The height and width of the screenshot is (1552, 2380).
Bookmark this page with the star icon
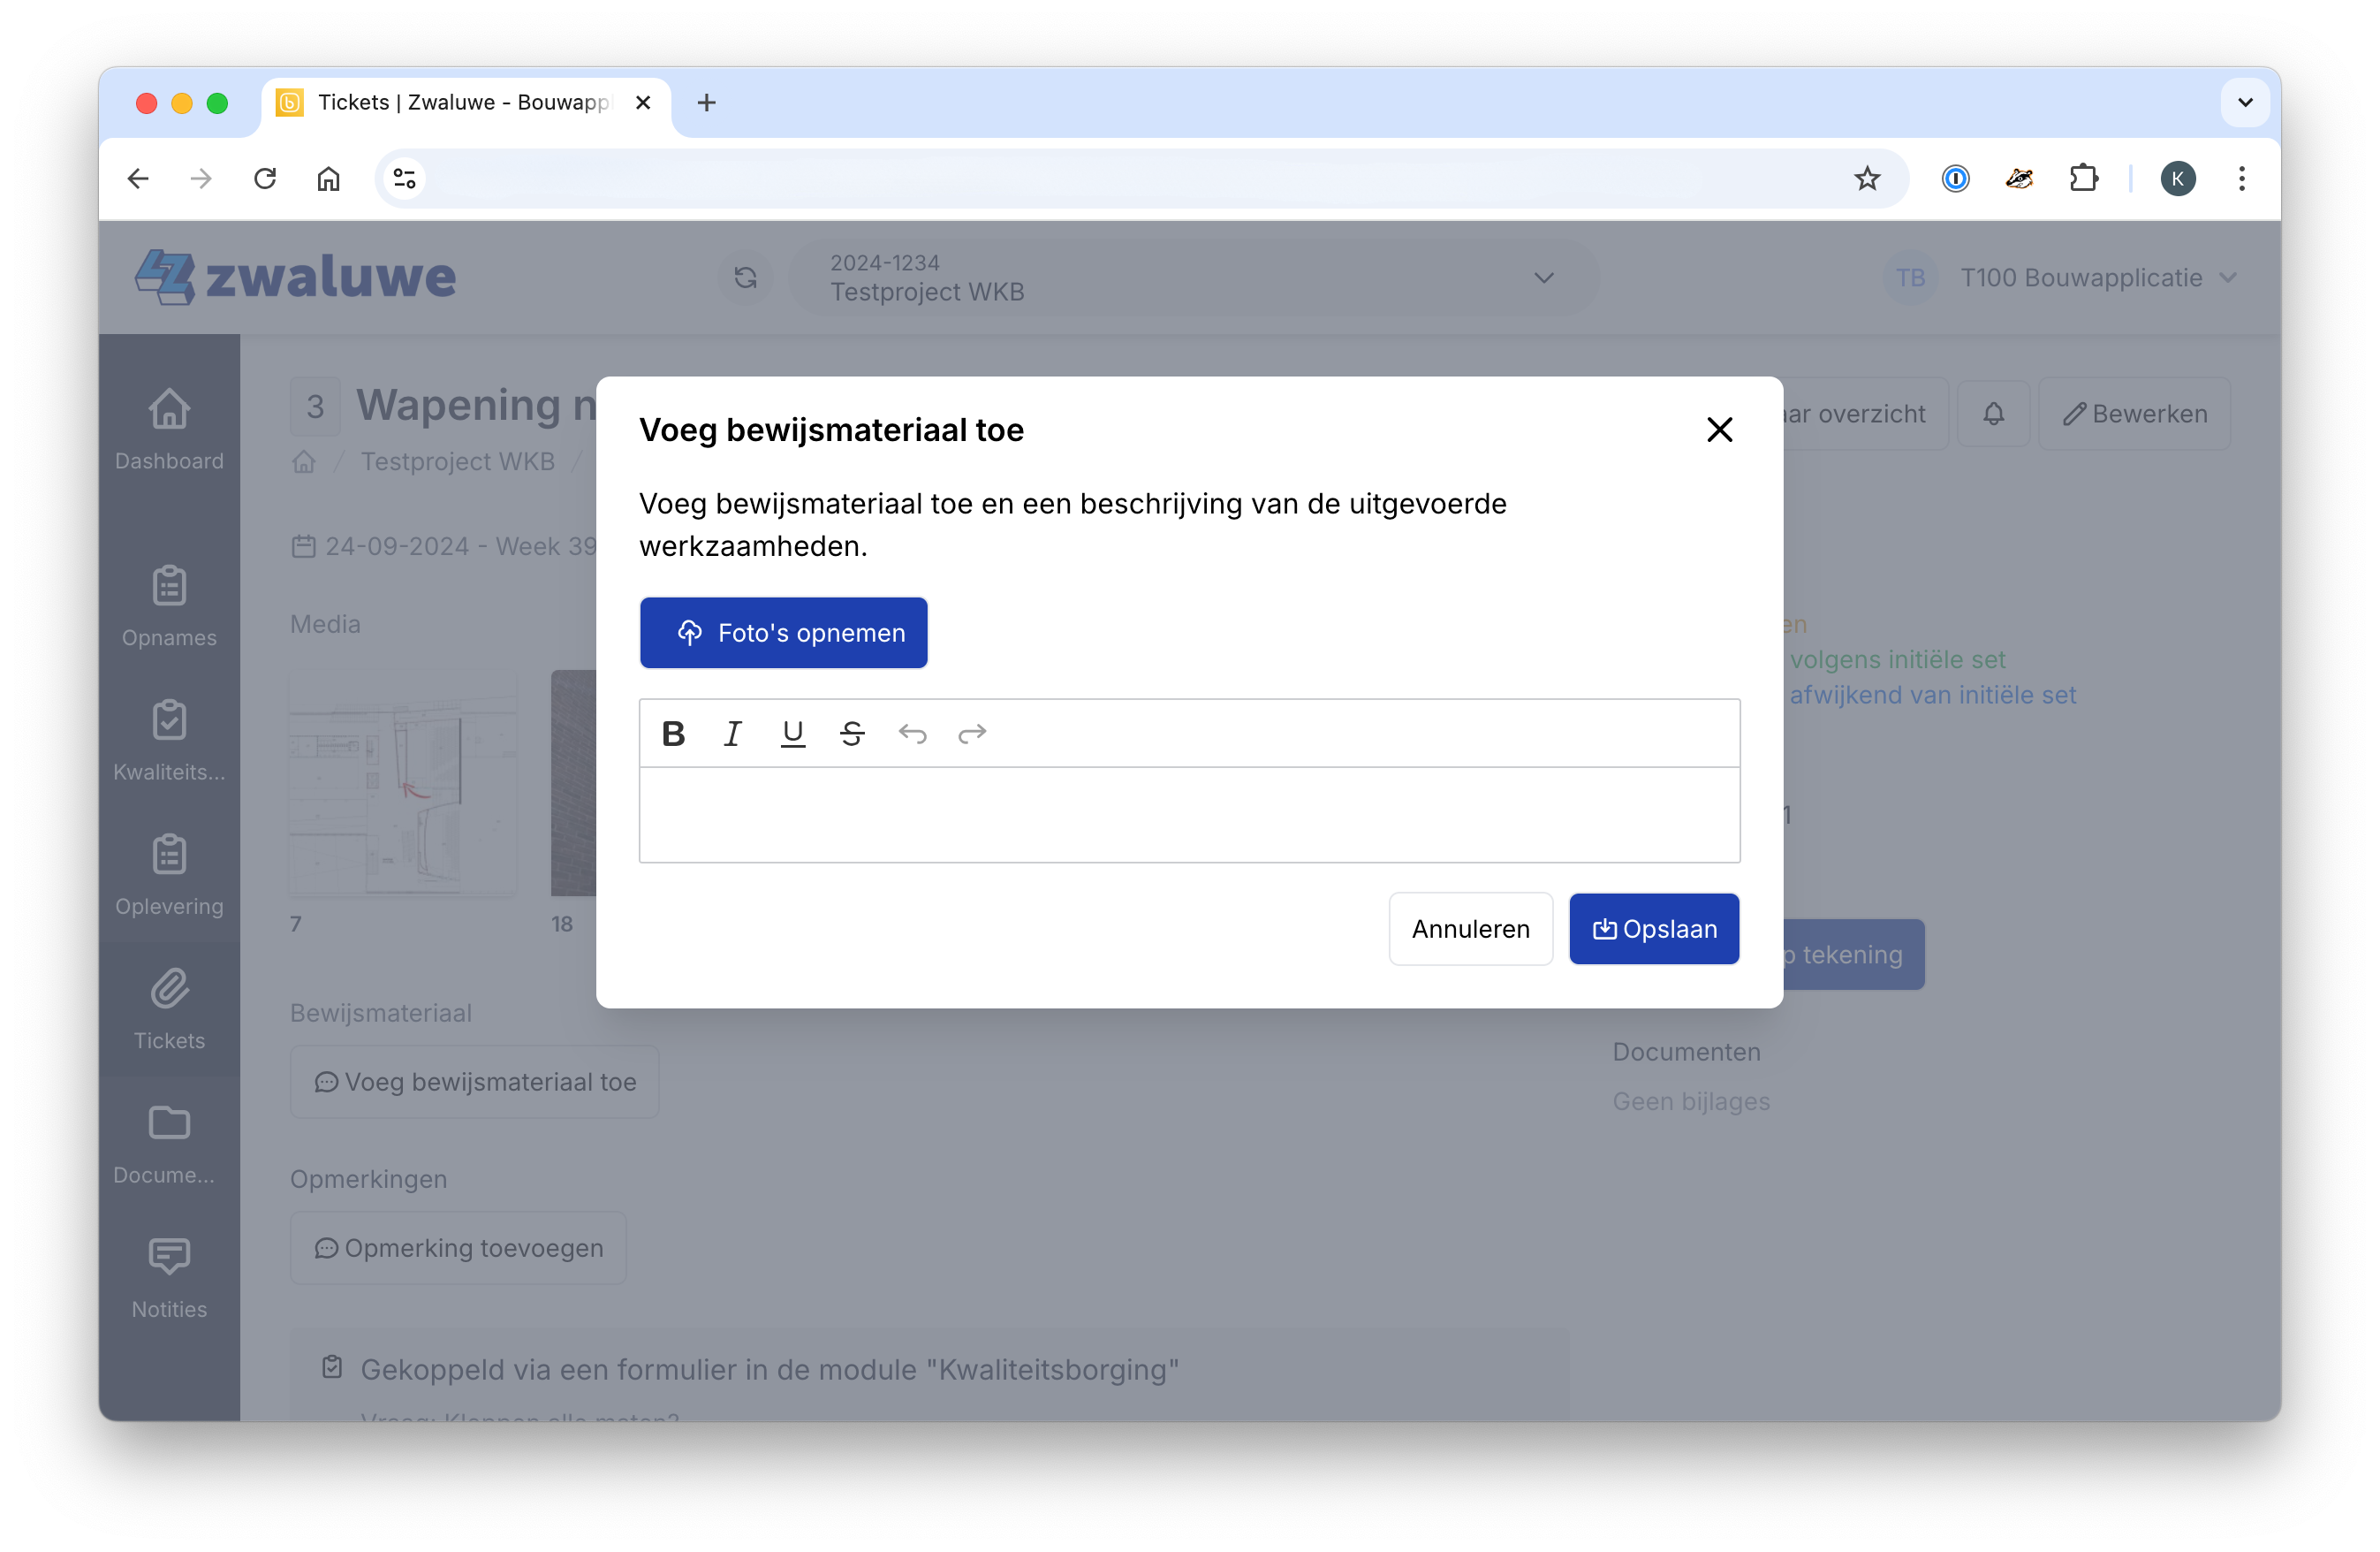coord(1867,179)
